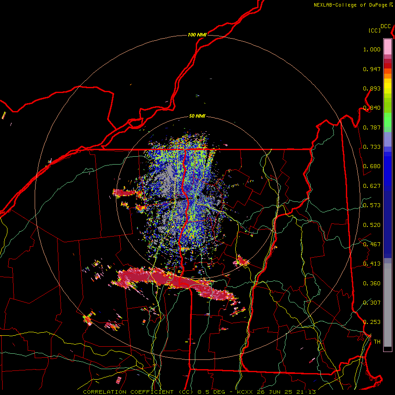Screen dimensions: 395x395
Task: Click the 0.253 scale value
Action: point(372,322)
